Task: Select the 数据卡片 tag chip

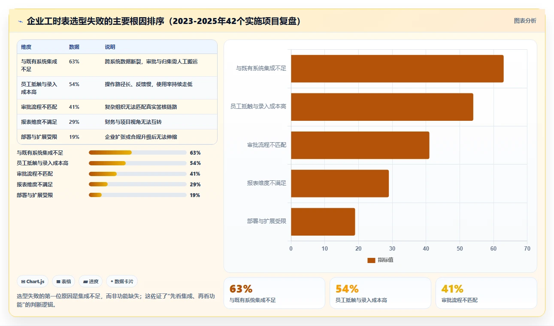Action: [122, 281]
